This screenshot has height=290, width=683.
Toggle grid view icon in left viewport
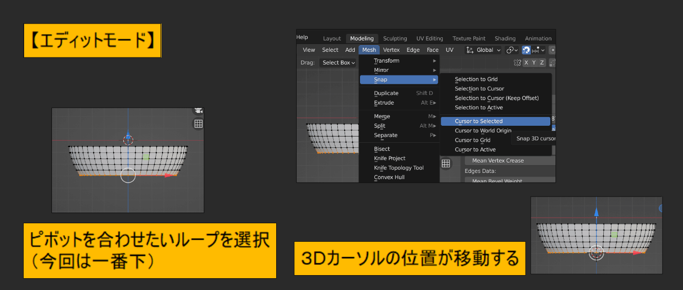pos(198,124)
